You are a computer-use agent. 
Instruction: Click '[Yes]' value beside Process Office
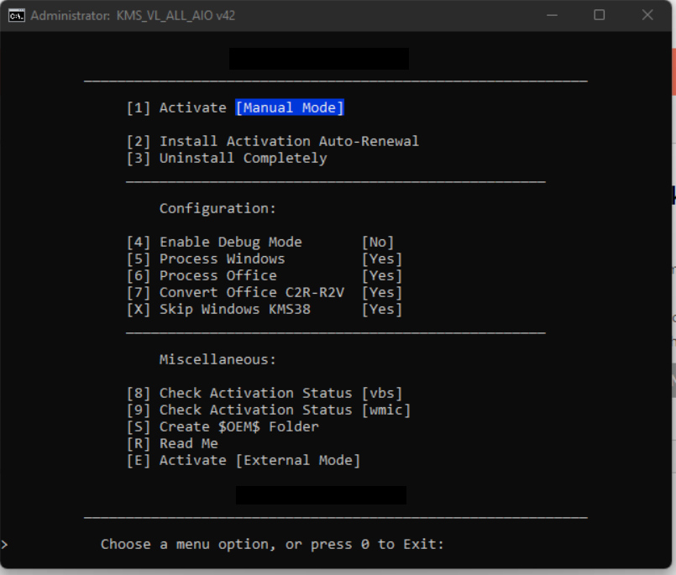(x=382, y=276)
